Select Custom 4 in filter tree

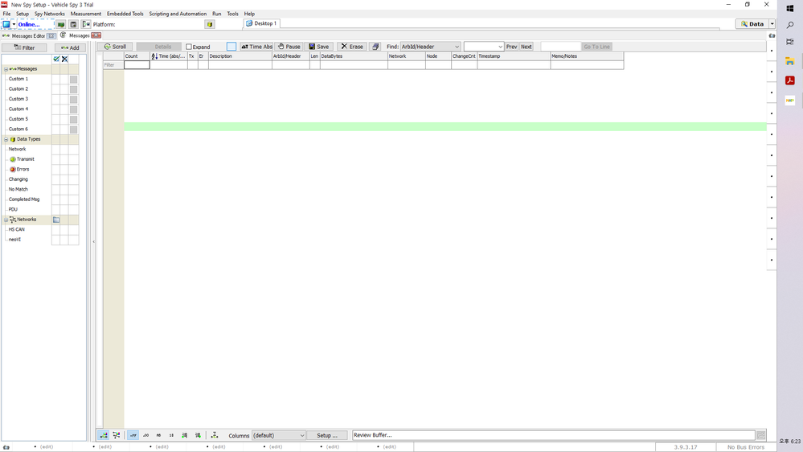click(18, 109)
